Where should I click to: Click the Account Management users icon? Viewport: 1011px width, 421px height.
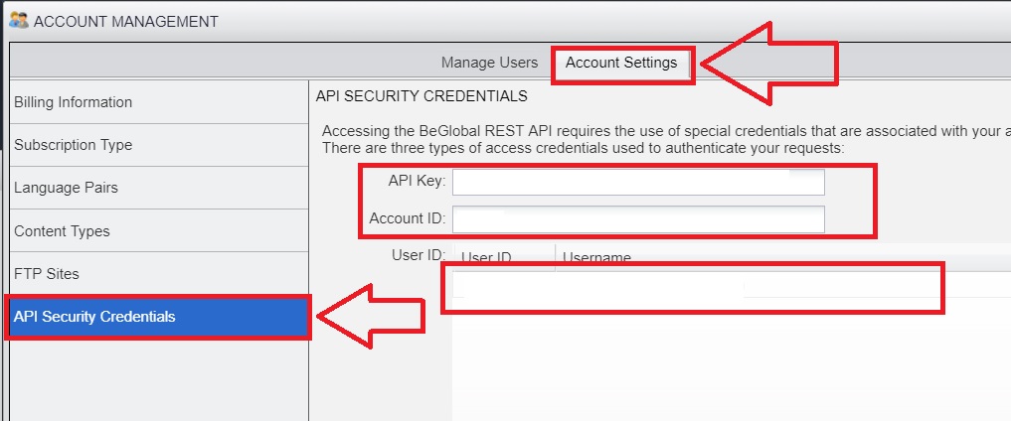point(19,20)
